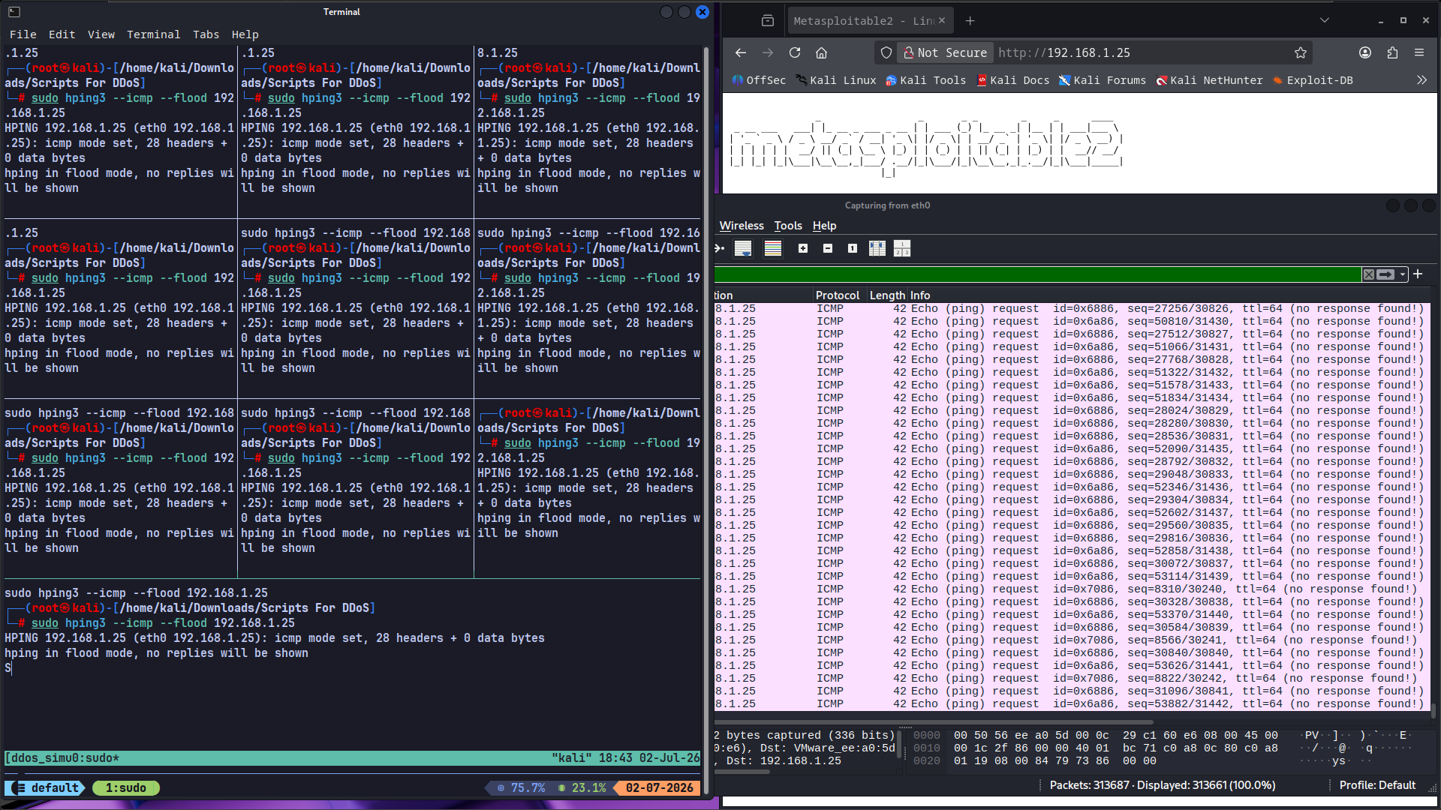1441x810 pixels.
Task: Close the Metasploitable2 browser tab
Action: click(x=942, y=21)
